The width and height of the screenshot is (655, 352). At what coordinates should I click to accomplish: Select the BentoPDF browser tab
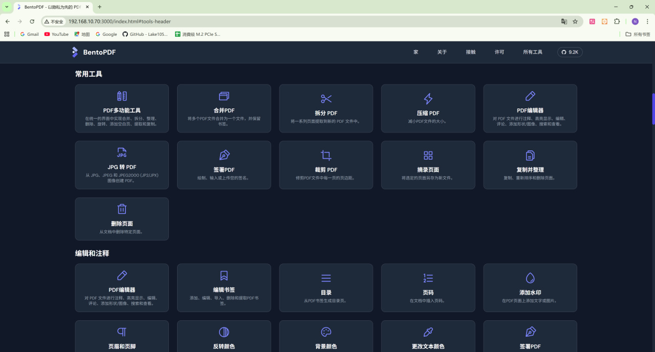[52, 7]
